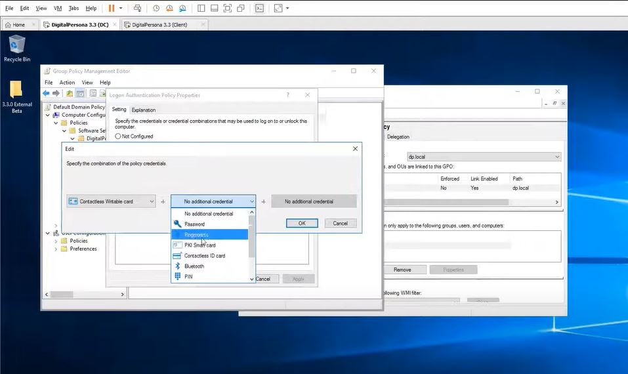Cancel the Edit dialog
628x374 pixels.
coord(341,224)
